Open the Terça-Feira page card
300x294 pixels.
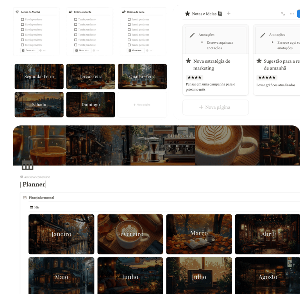coord(91,77)
